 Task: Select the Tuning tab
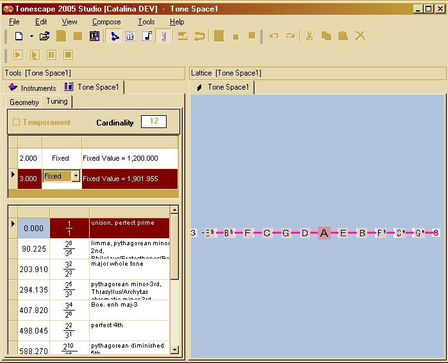coord(57,101)
